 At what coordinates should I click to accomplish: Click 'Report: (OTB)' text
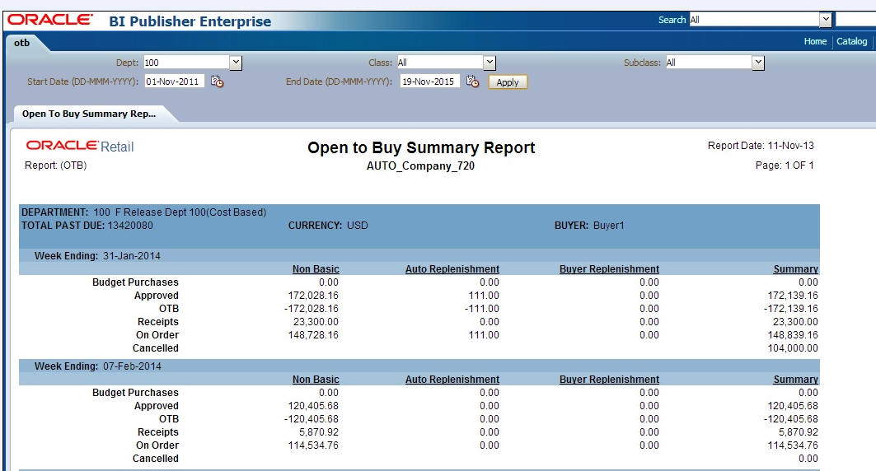(56, 166)
